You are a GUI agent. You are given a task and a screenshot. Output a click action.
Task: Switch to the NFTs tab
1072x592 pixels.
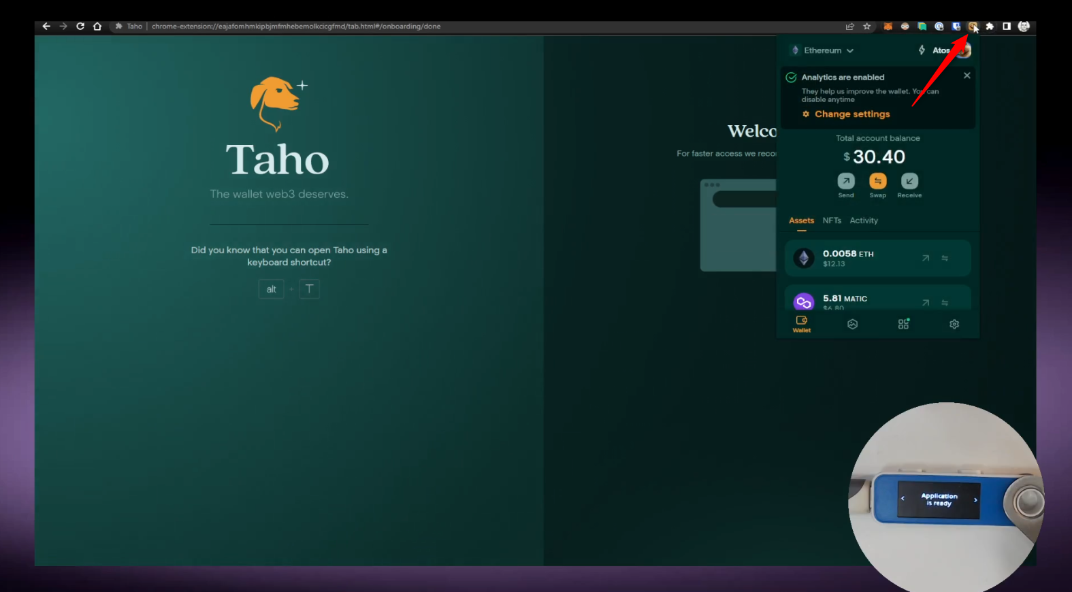(832, 220)
